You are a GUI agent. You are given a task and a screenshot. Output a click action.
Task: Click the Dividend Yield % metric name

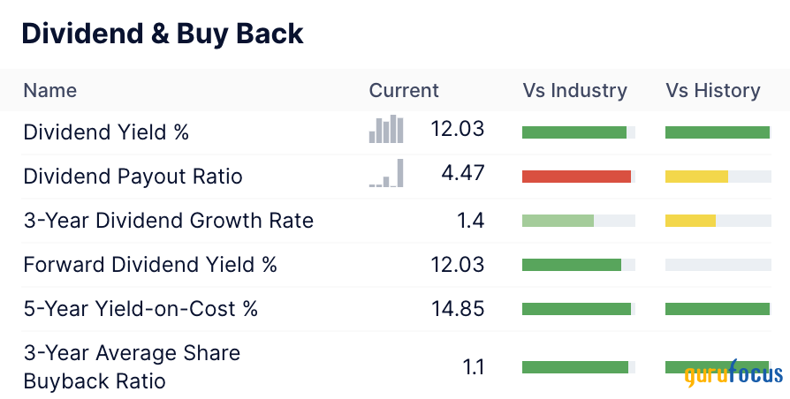coord(106,132)
